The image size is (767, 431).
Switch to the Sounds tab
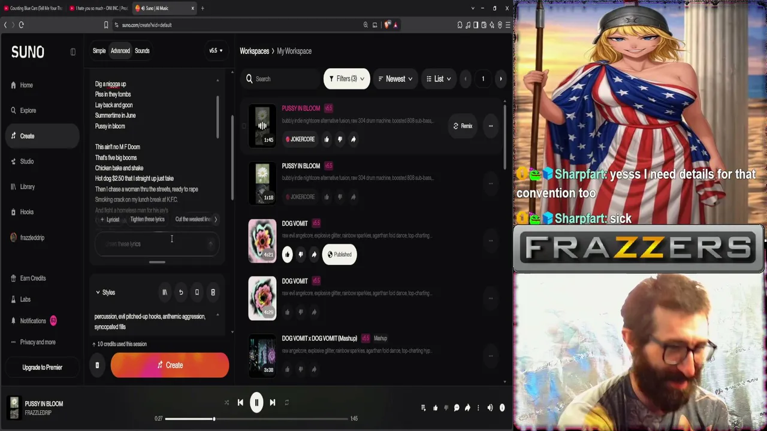click(x=142, y=51)
